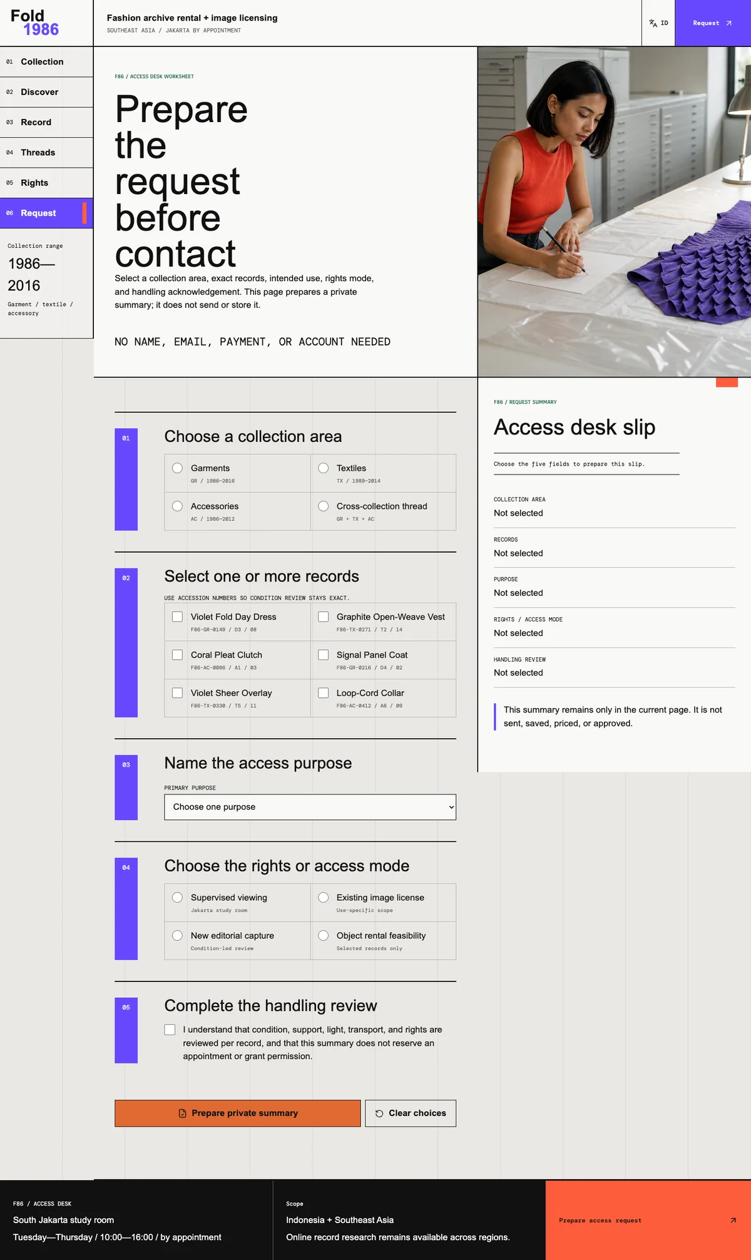This screenshot has width=751, height=1260.
Task: Select the Request sidebar item
Action: click(x=46, y=213)
